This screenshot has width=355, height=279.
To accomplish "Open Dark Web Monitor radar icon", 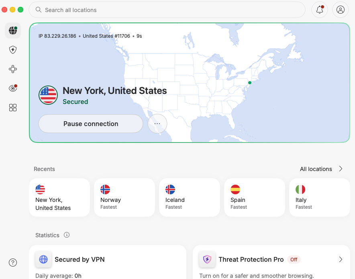I will tap(13, 88).
